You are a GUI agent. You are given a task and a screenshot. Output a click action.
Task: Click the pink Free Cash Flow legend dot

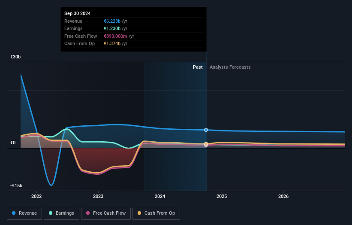(x=88, y=213)
